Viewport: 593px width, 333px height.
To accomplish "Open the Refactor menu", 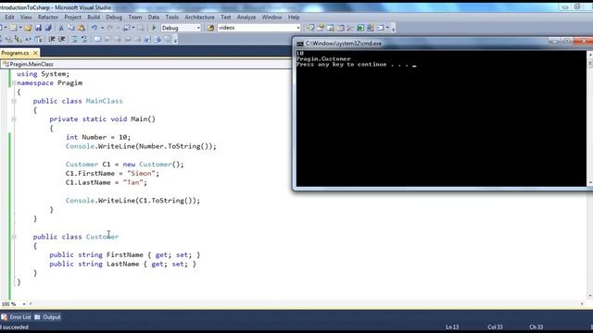I will click(x=48, y=17).
